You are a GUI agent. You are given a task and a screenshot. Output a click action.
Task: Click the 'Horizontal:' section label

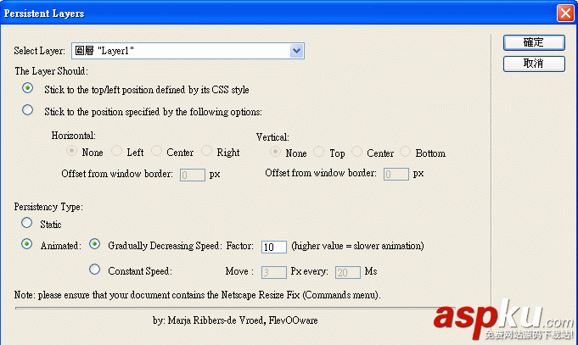pyautogui.click(x=73, y=136)
